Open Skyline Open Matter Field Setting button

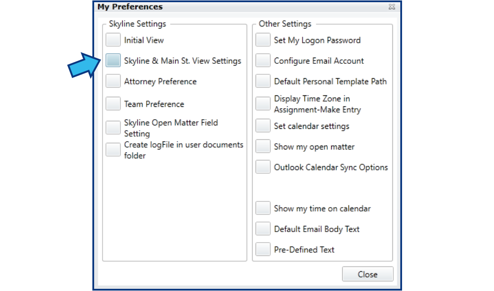tap(113, 127)
